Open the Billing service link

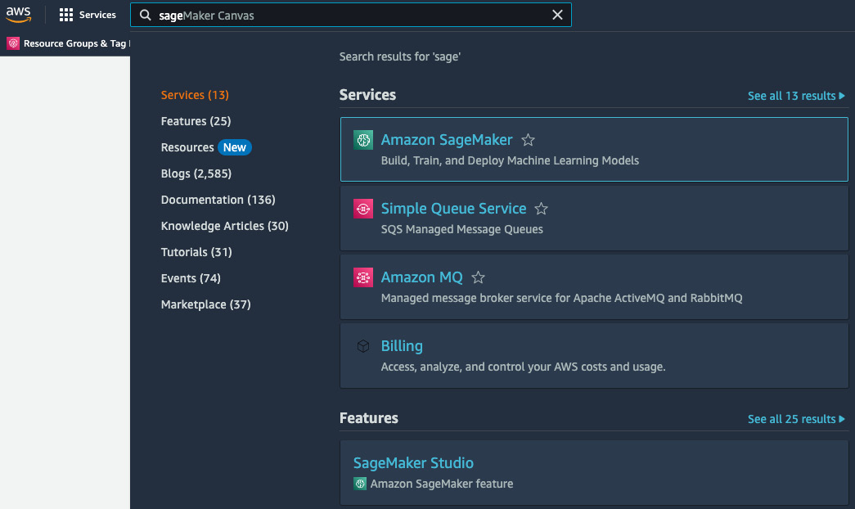402,346
